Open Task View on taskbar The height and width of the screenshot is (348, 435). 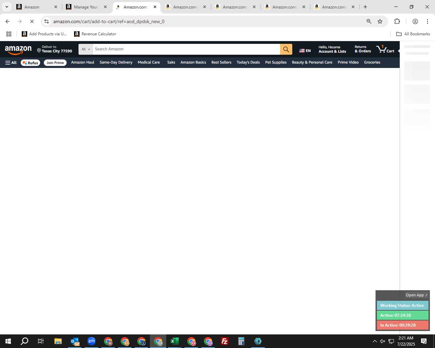coord(40,341)
